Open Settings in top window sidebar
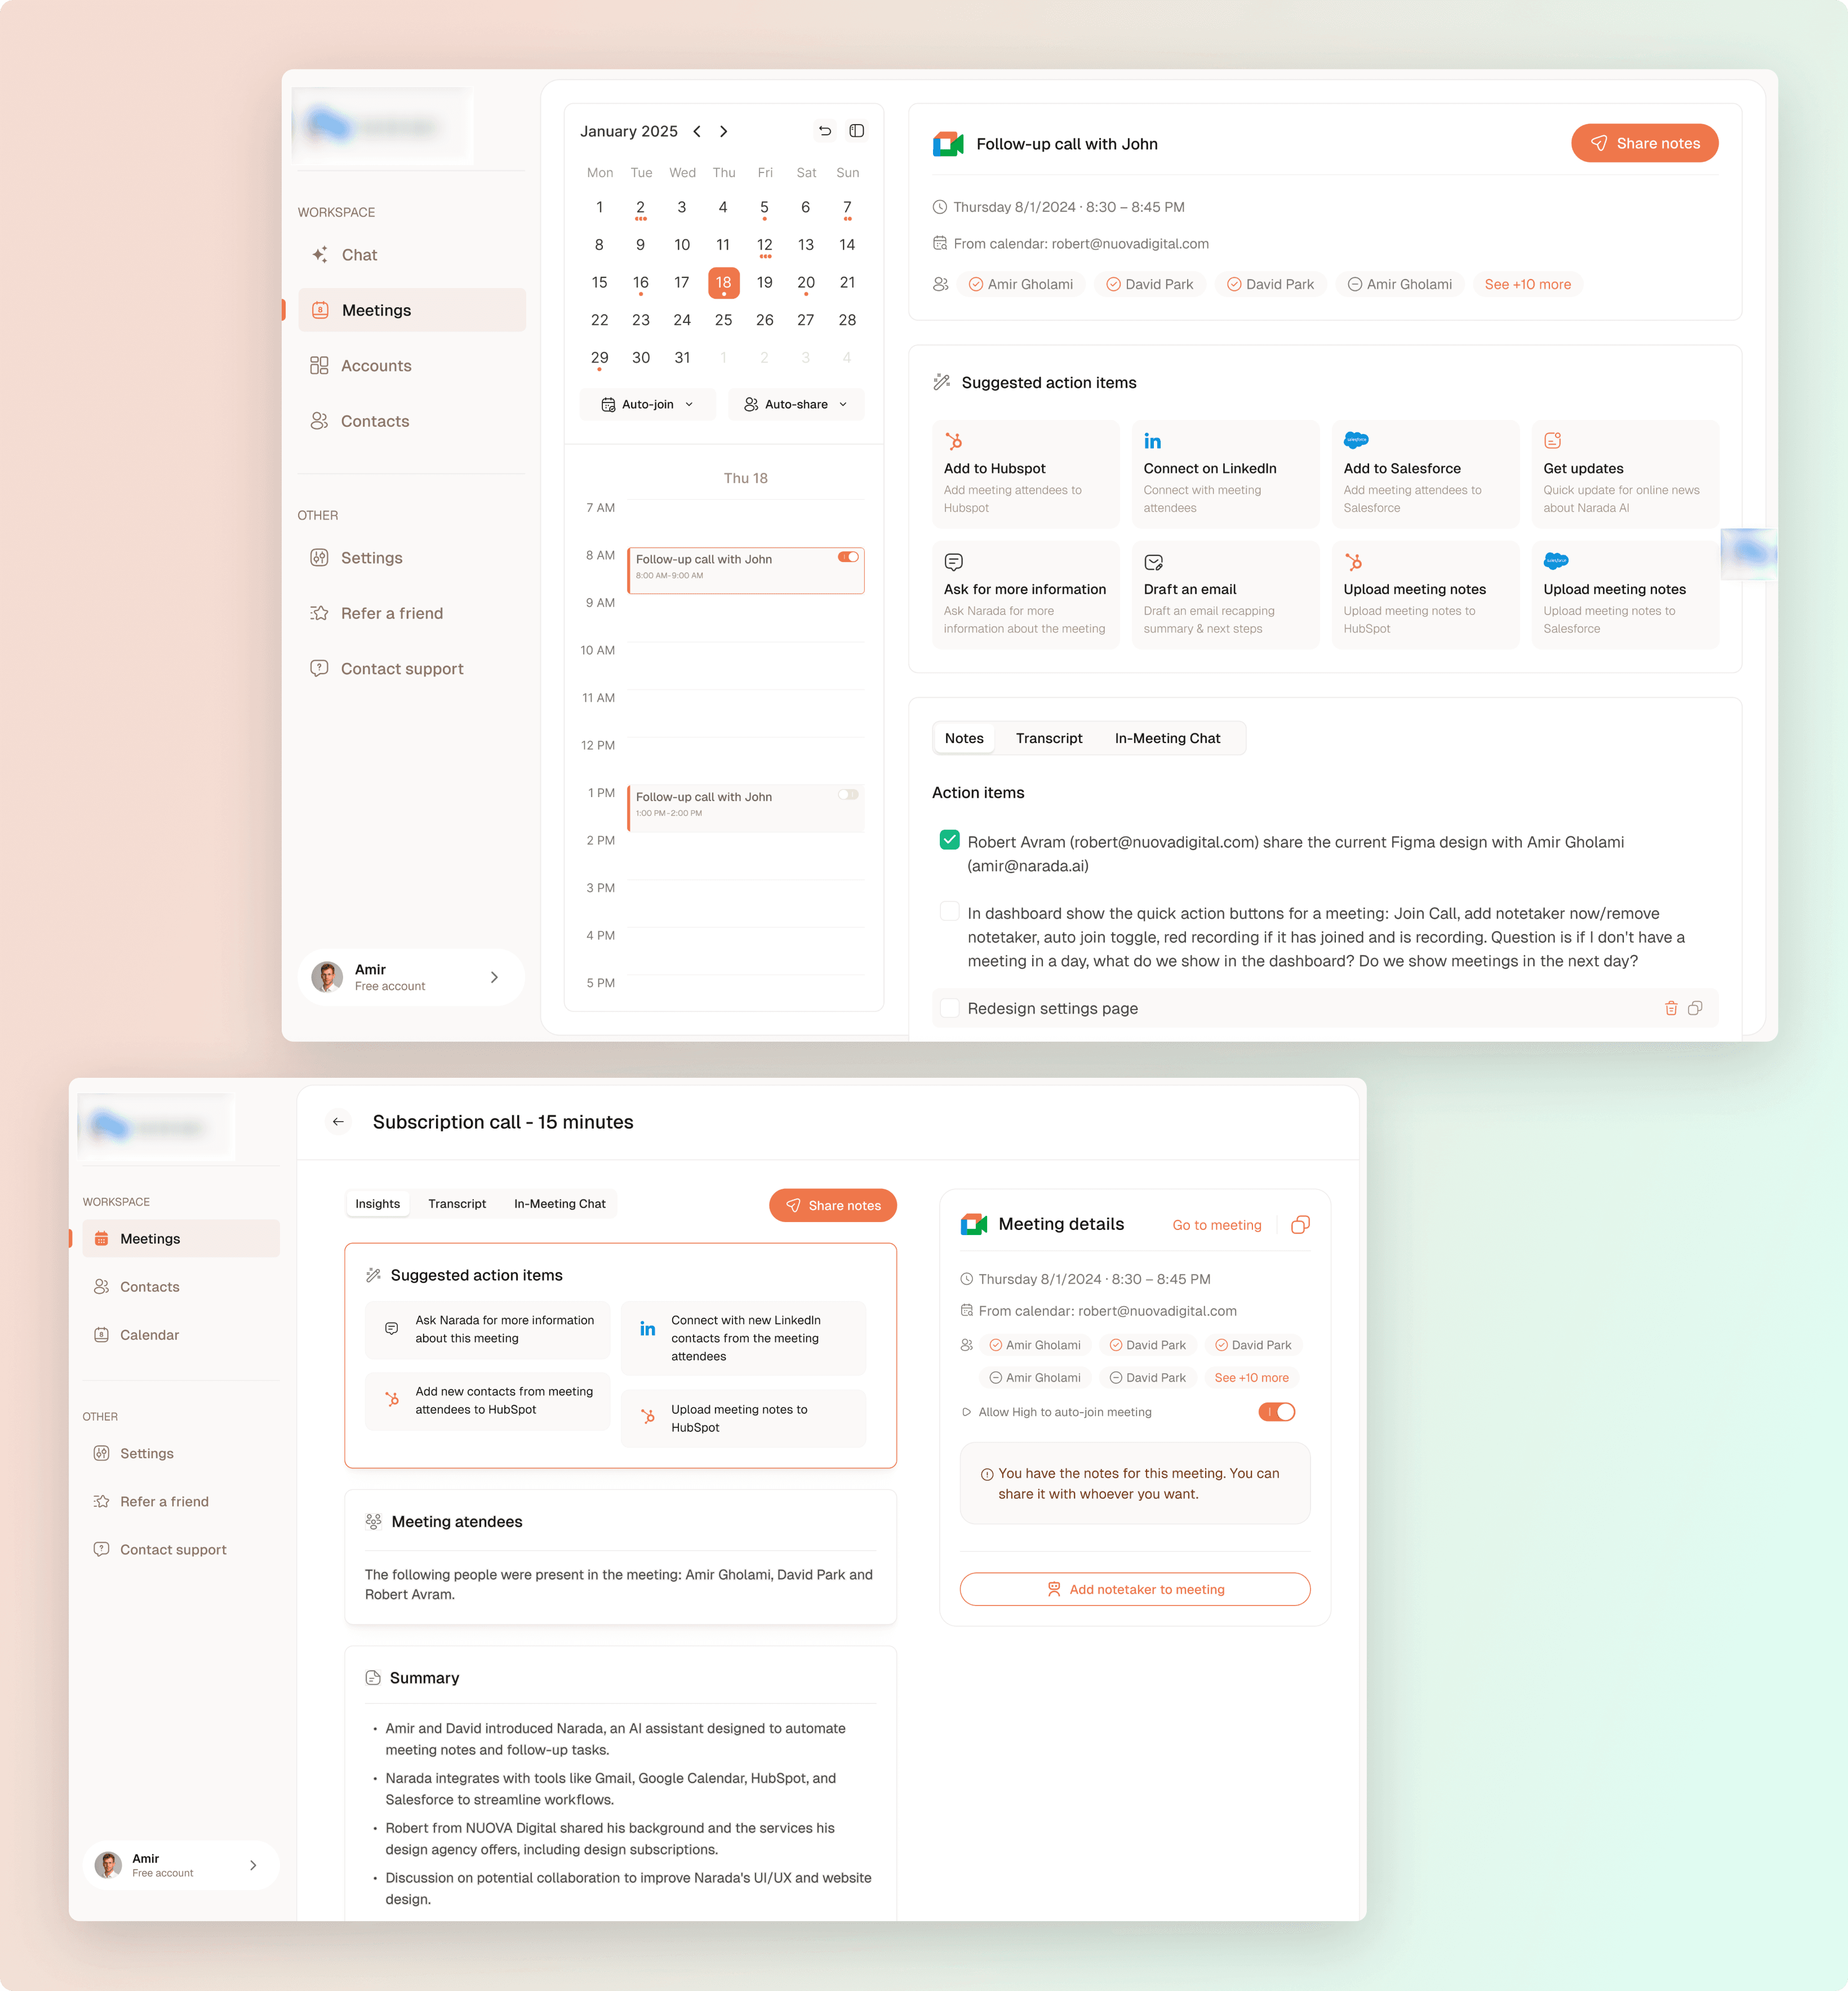Viewport: 1848px width, 1991px height. tap(411, 558)
